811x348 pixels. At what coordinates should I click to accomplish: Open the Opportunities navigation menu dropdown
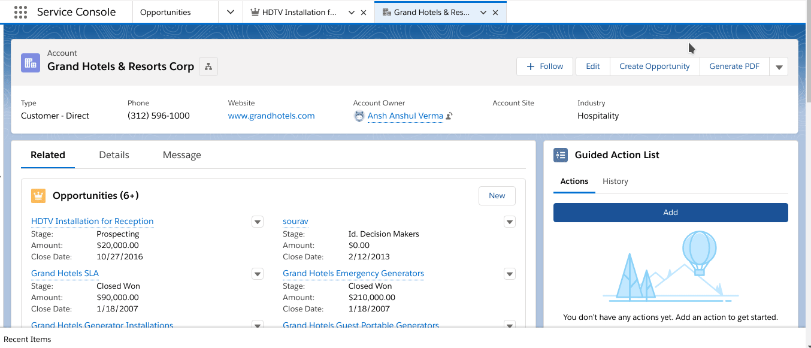coord(231,12)
